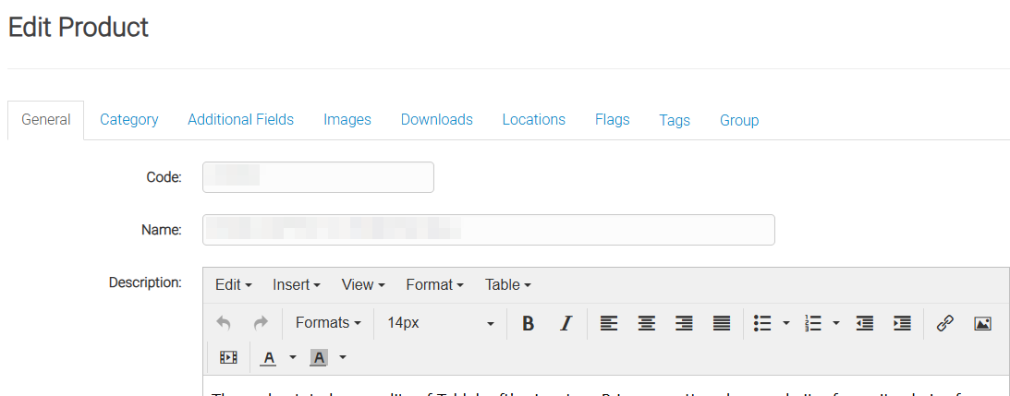
Task: Insert media using film icon
Action: point(228,357)
